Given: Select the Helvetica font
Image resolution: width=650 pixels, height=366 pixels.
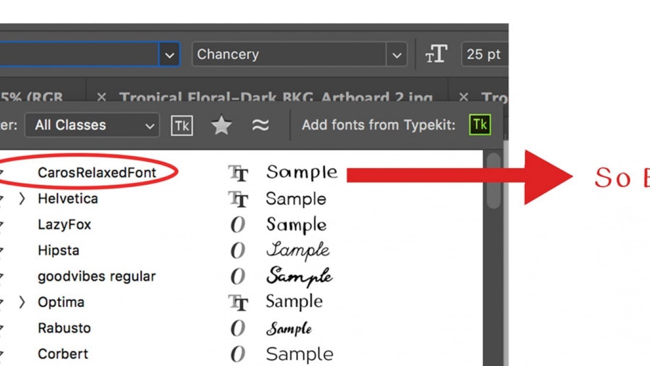Looking at the screenshot, I should pos(68,199).
